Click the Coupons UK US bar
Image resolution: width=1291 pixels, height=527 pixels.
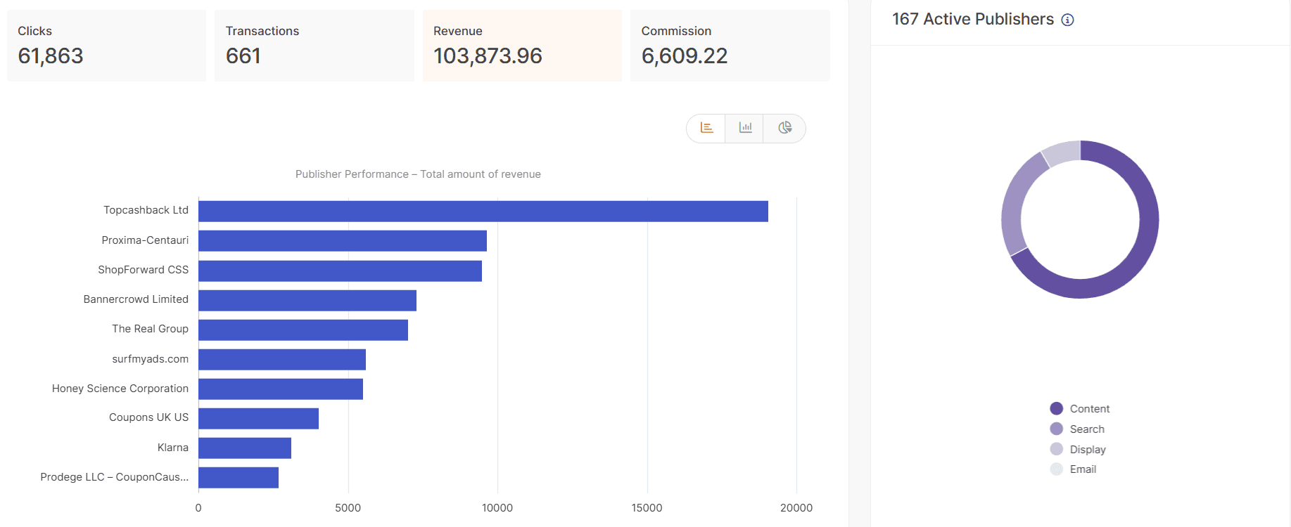tap(258, 419)
